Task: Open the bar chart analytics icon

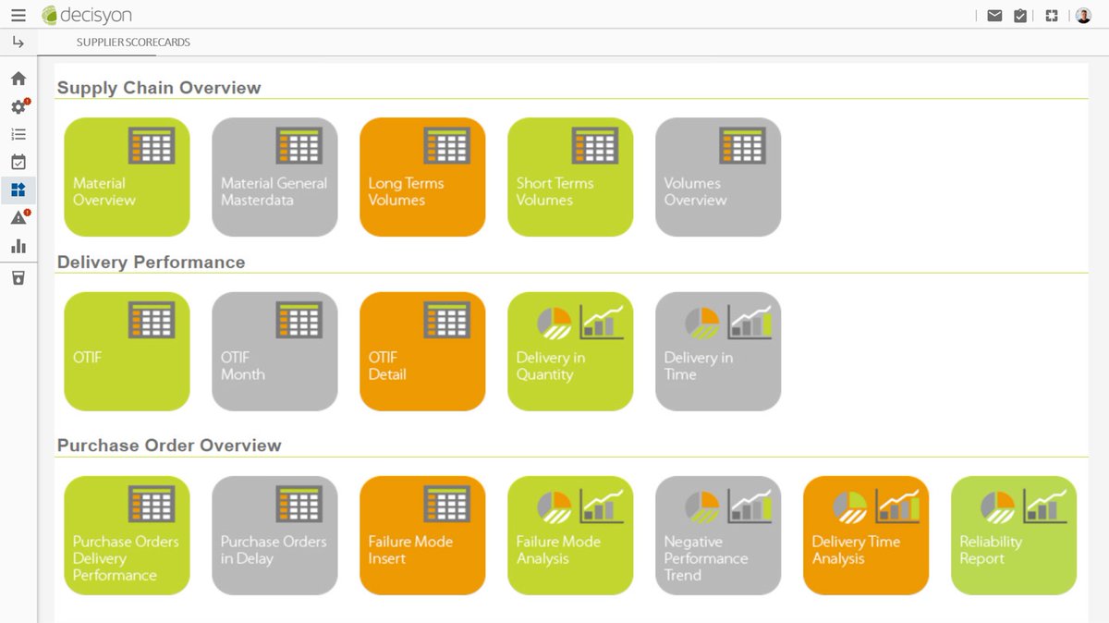Action: [18, 246]
